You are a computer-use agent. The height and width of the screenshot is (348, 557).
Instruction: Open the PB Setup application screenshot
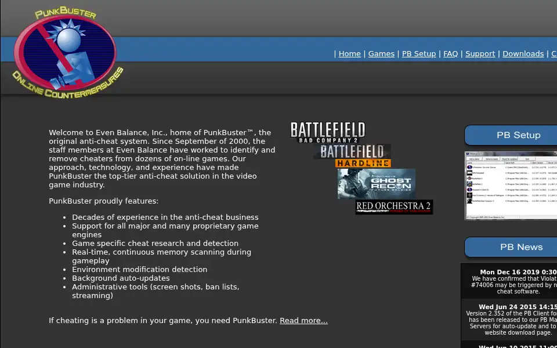[511, 186]
